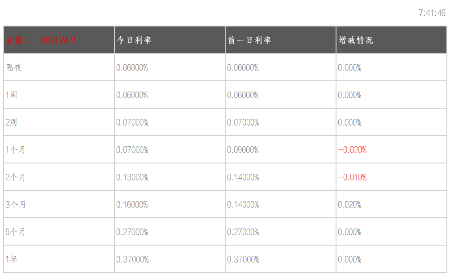Select the 6个月 row label
Image resolution: width=450 pixels, height=277 pixels.
(15, 232)
